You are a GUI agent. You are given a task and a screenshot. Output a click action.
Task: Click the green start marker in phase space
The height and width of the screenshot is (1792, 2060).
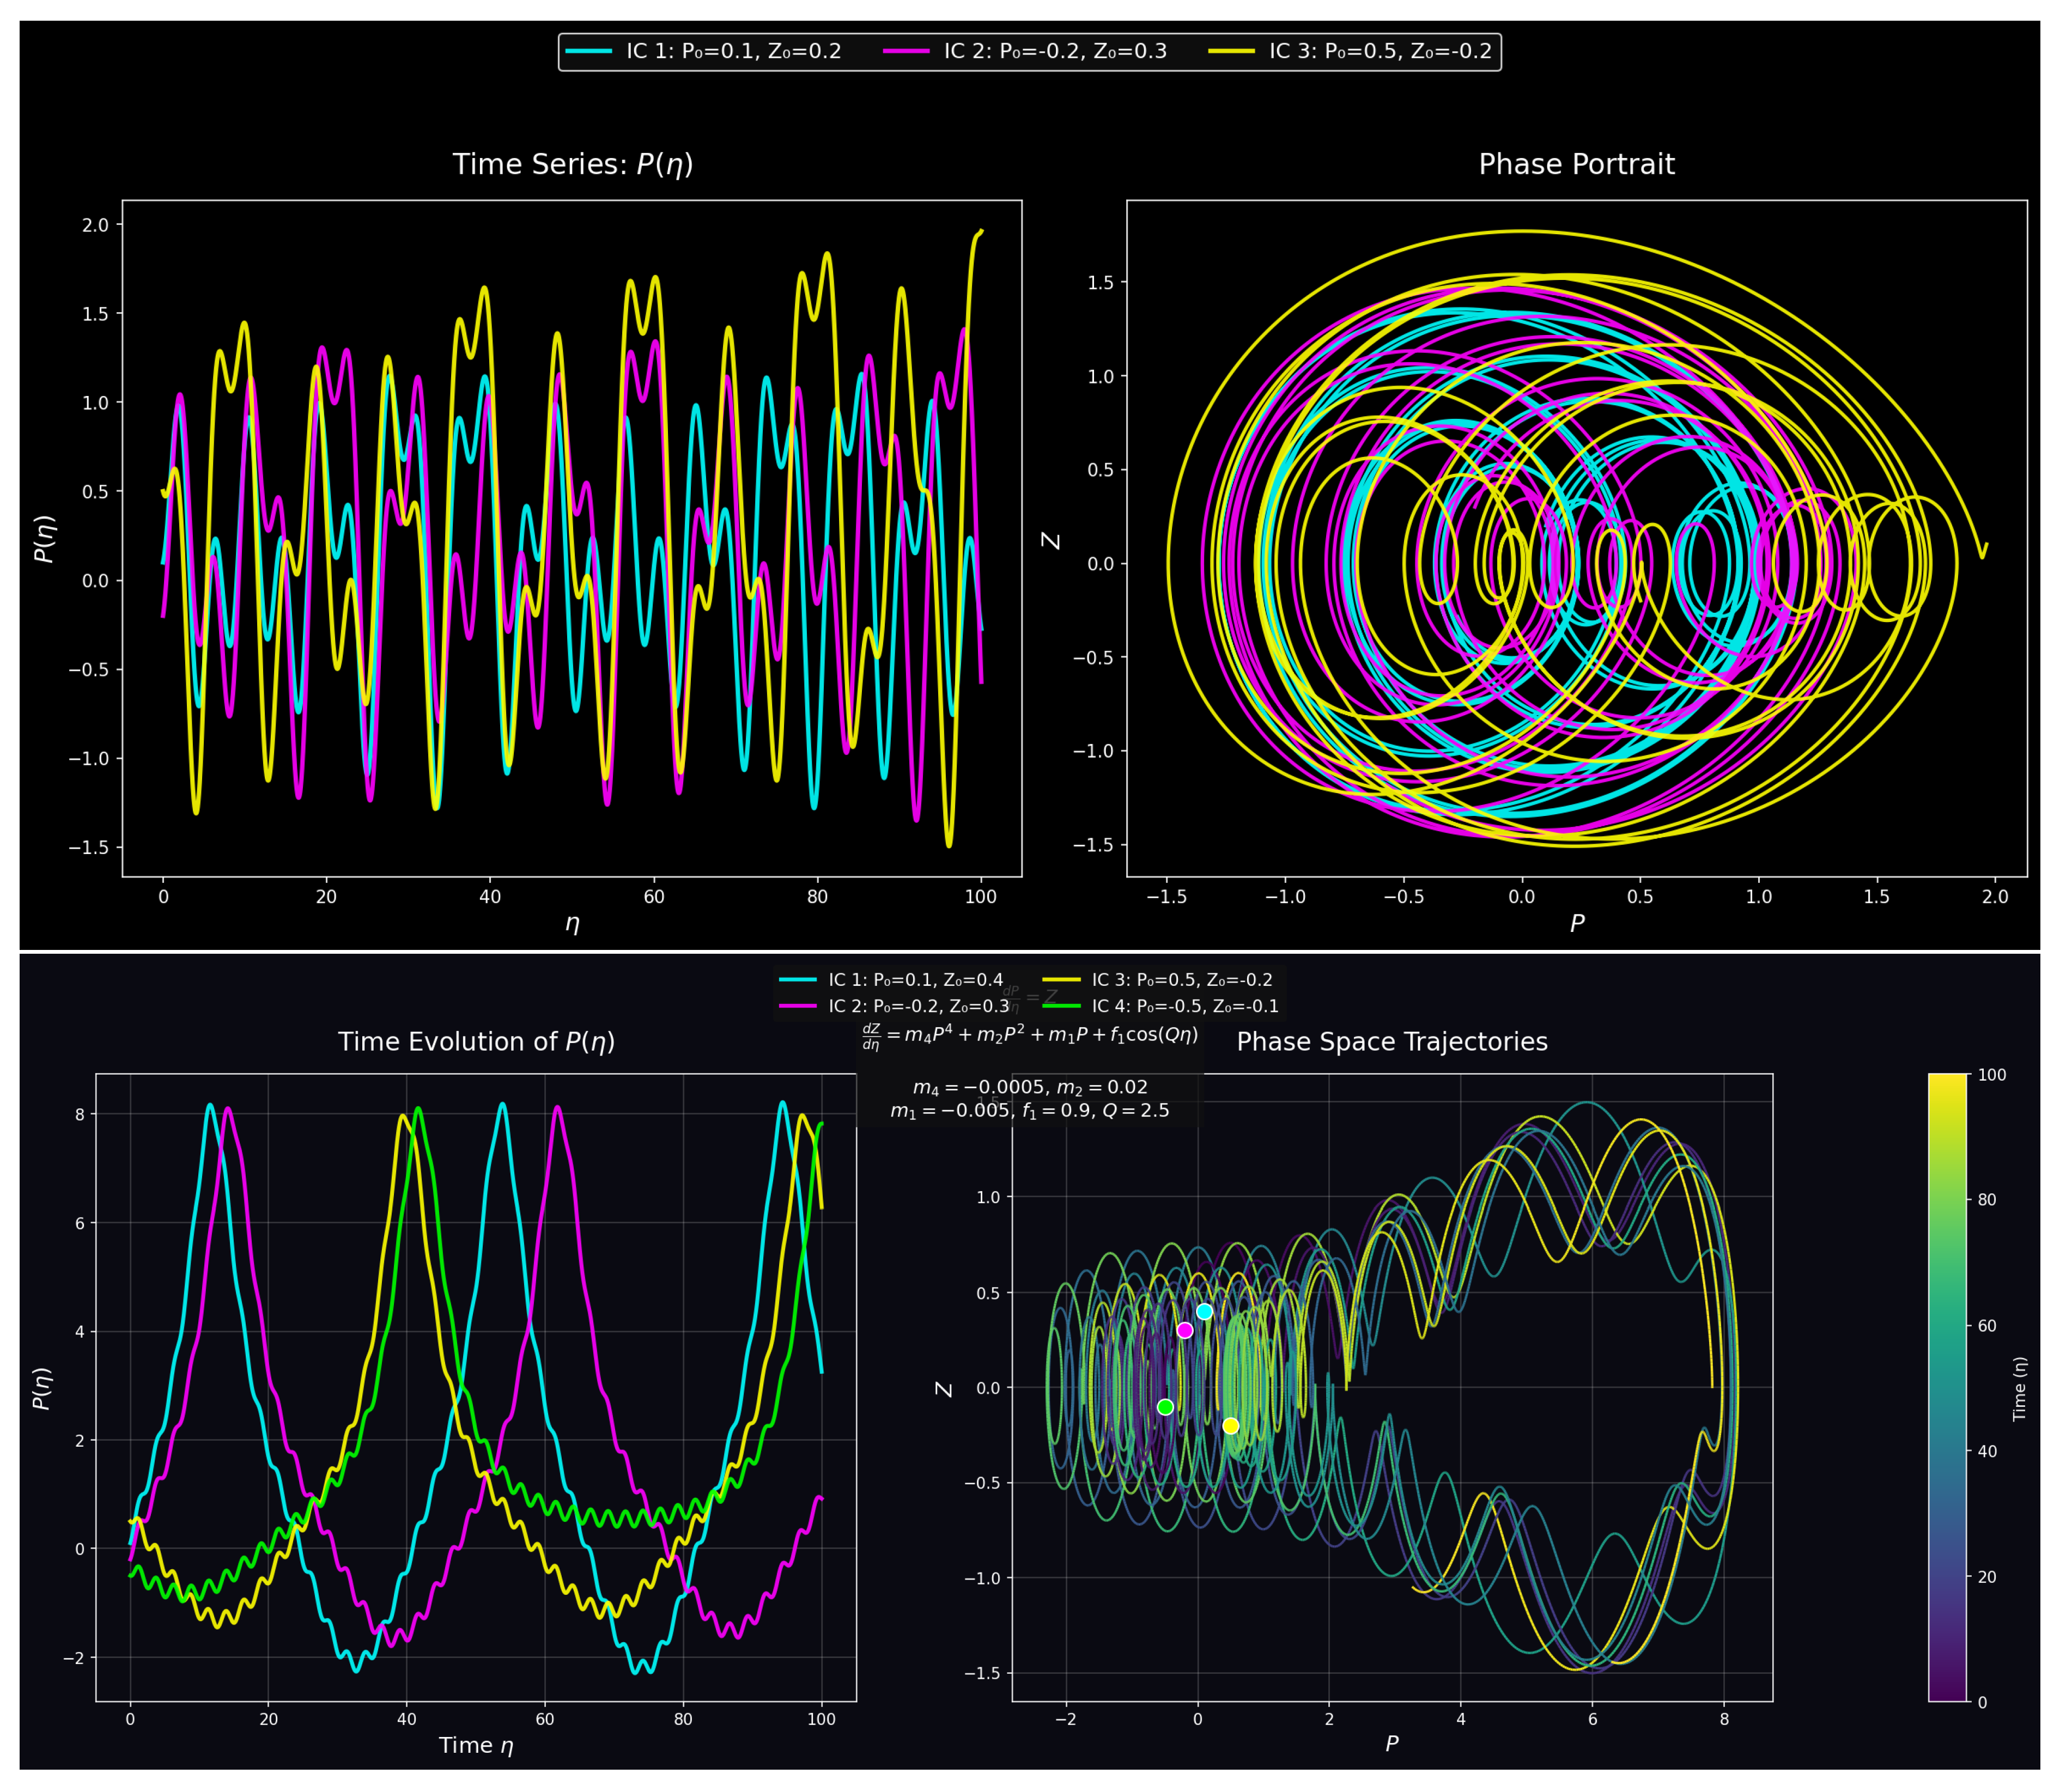tap(1165, 1407)
